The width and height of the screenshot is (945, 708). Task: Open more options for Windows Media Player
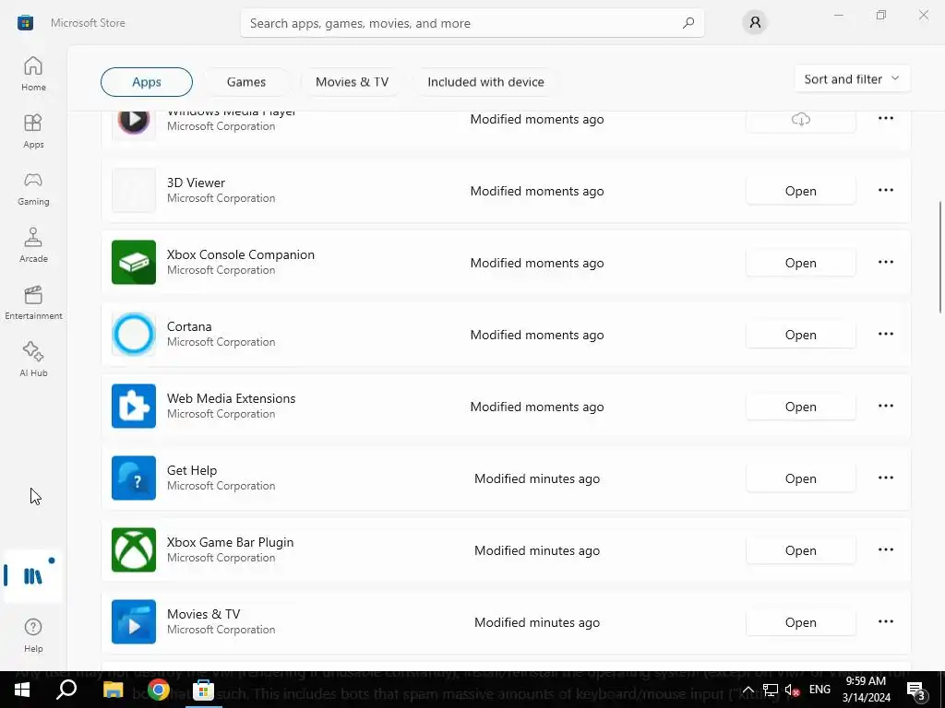pos(885,119)
